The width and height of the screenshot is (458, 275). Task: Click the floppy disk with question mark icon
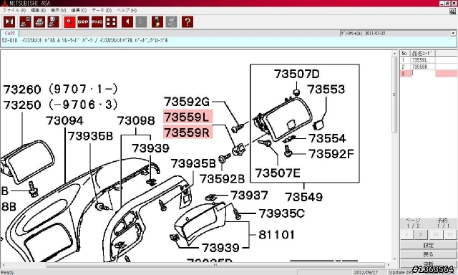coord(157,22)
